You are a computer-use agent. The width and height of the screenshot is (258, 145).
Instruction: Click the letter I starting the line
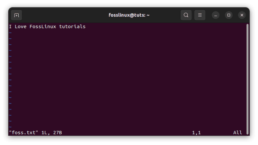click(x=10, y=27)
